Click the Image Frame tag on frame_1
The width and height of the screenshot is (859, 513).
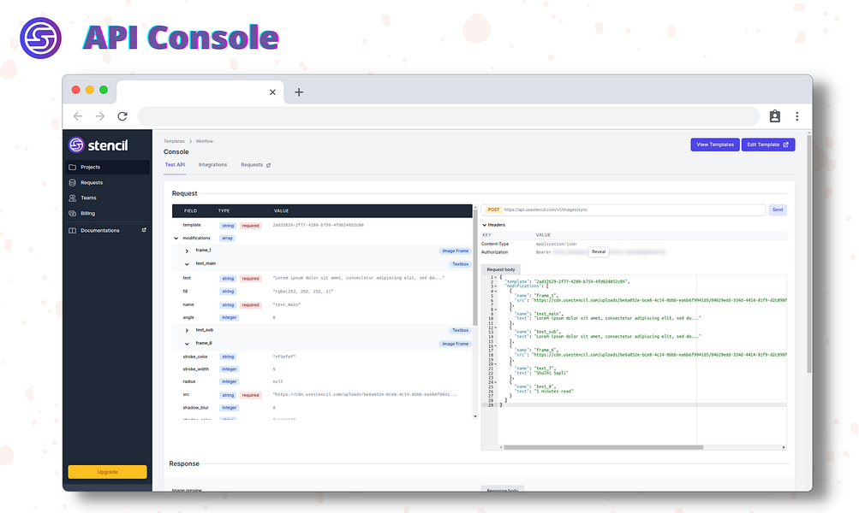[x=456, y=251]
